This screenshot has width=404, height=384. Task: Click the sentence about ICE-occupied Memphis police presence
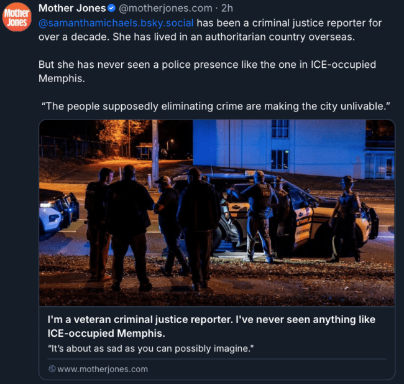(207, 71)
